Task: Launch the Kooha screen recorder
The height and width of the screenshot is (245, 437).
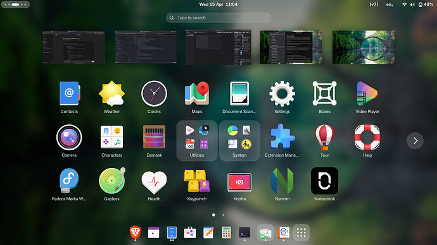Action: [239, 182]
